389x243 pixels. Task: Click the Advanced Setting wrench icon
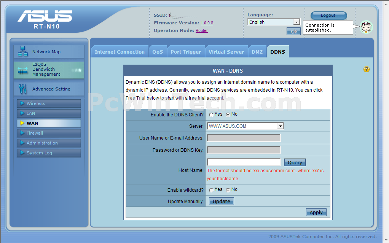pos(22,89)
